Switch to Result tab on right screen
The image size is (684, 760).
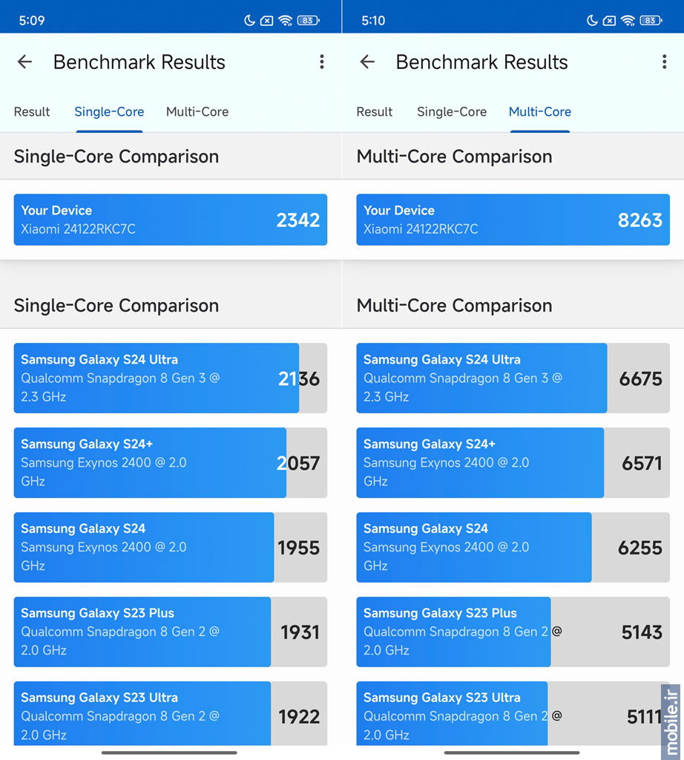coord(374,112)
